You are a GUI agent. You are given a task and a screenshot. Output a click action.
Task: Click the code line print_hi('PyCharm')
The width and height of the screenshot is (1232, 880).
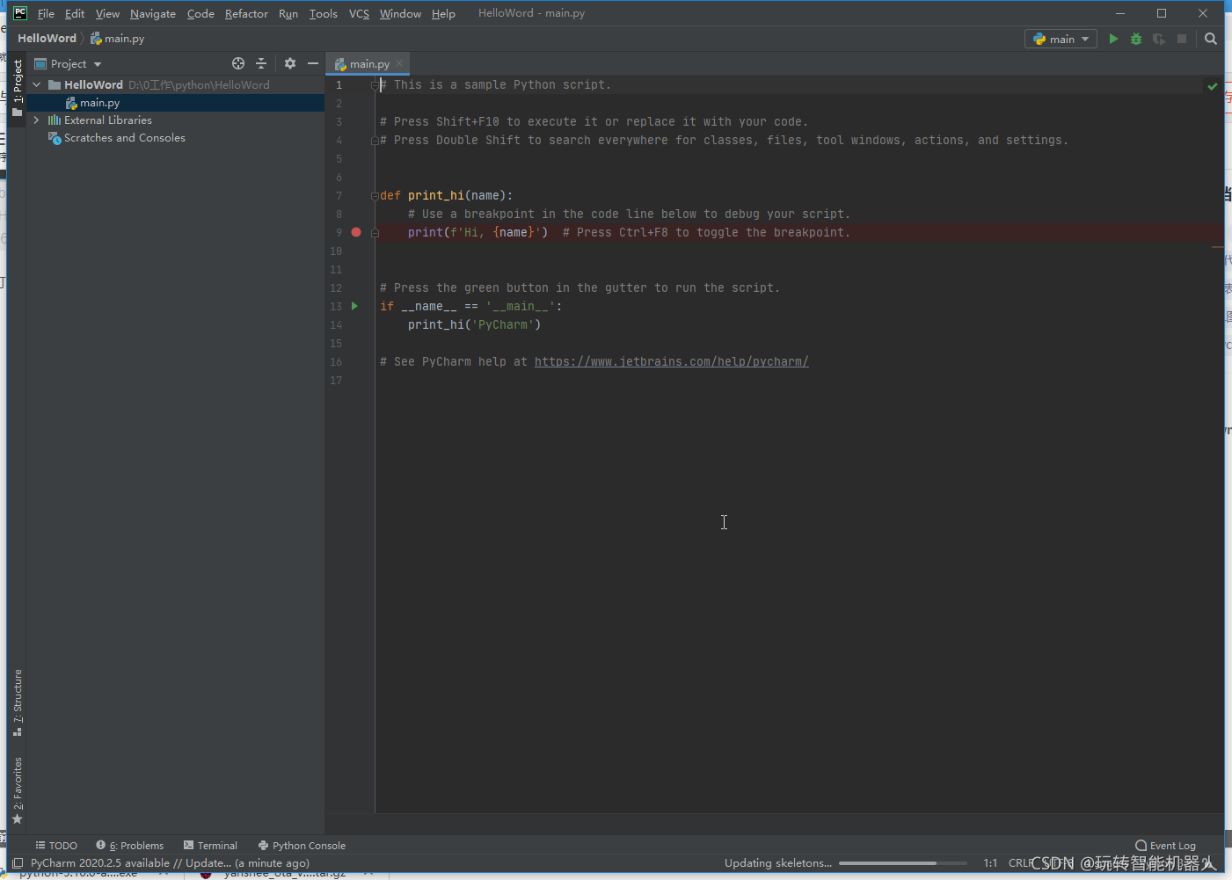tap(474, 324)
